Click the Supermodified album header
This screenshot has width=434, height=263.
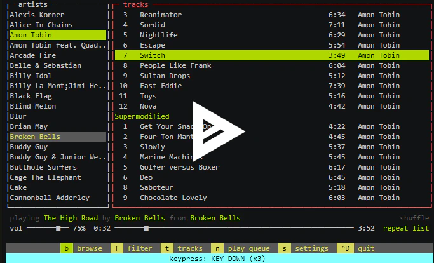click(142, 116)
